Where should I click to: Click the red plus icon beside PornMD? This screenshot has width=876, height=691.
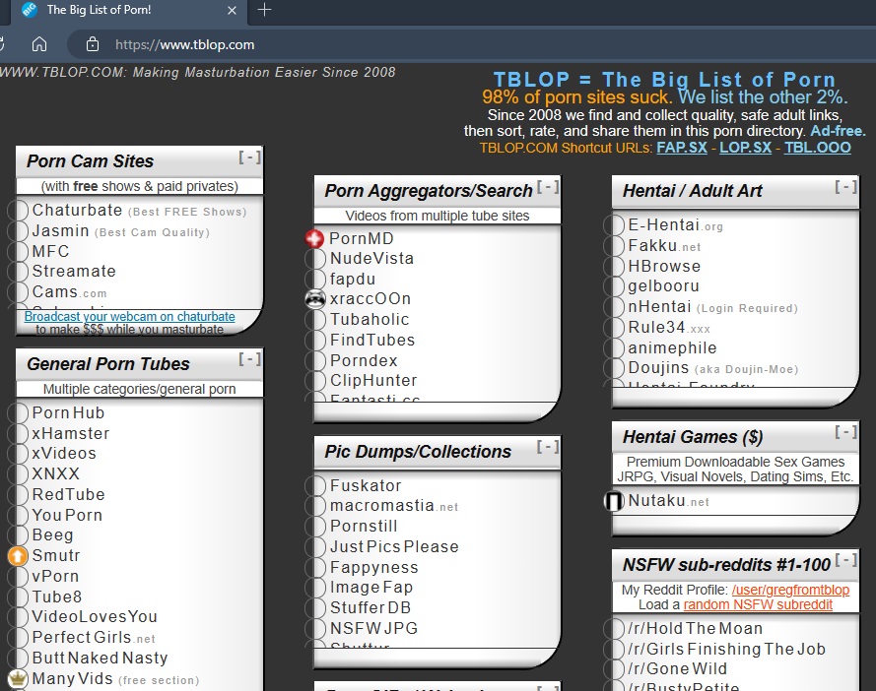(314, 239)
